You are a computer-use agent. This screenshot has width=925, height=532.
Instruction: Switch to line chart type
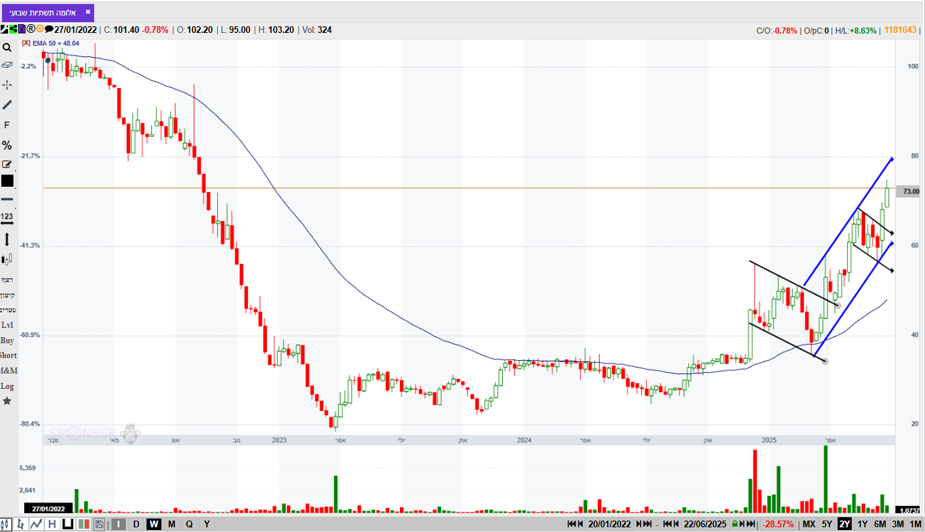(36, 524)
